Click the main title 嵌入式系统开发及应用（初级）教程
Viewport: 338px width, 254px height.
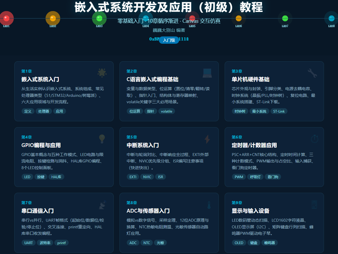coord(169,7)
